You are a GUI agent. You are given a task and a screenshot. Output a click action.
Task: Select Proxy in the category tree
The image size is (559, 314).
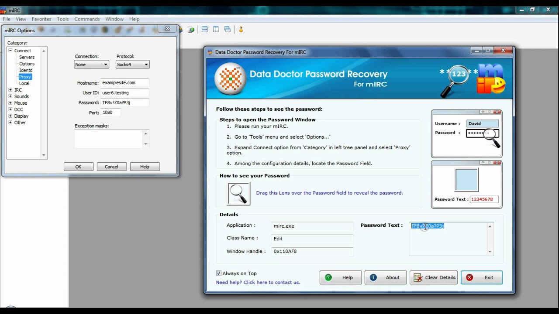coord(25,77)
